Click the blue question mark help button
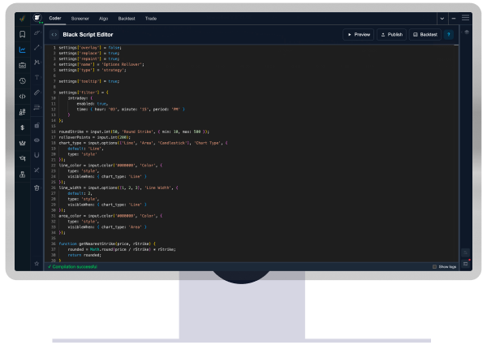This screenshot has width=487, height=345. click(449, 34)
